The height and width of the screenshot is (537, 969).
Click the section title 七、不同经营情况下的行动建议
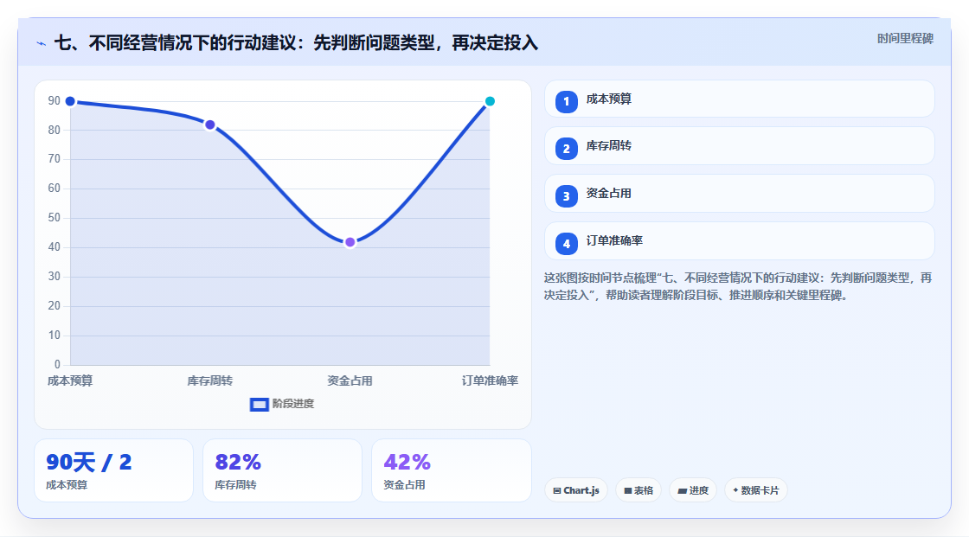[x=296, y=42]
